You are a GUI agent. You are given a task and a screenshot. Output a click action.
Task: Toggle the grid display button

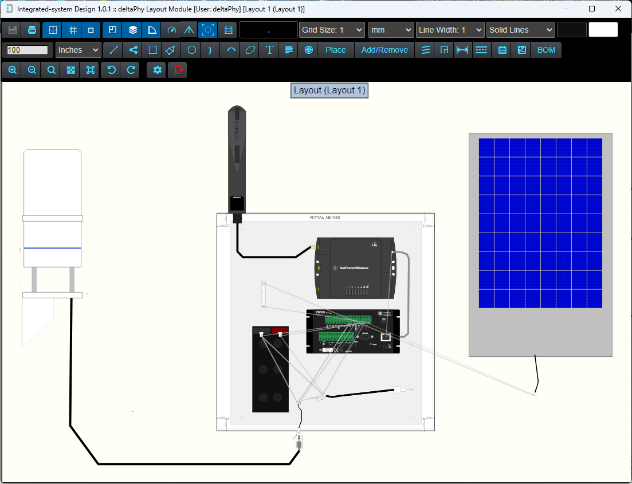tap(52, 29)
